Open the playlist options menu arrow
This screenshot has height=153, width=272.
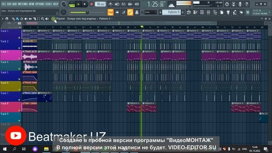3,19
